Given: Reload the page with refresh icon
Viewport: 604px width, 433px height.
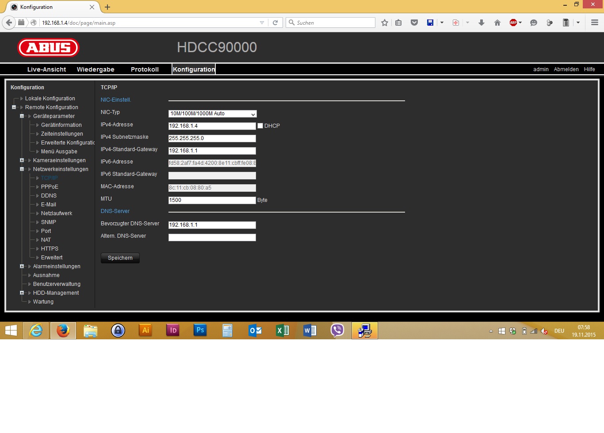Looking at the screenshot, I should [x=275, y=23].
